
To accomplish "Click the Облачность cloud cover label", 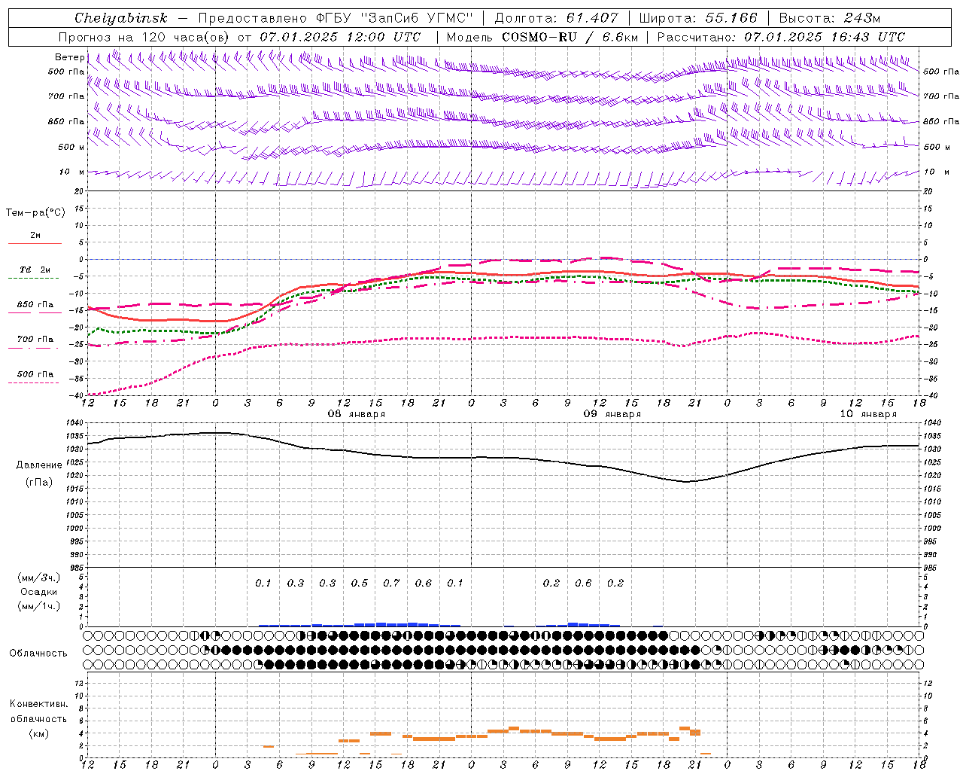I will pos(38,654).
